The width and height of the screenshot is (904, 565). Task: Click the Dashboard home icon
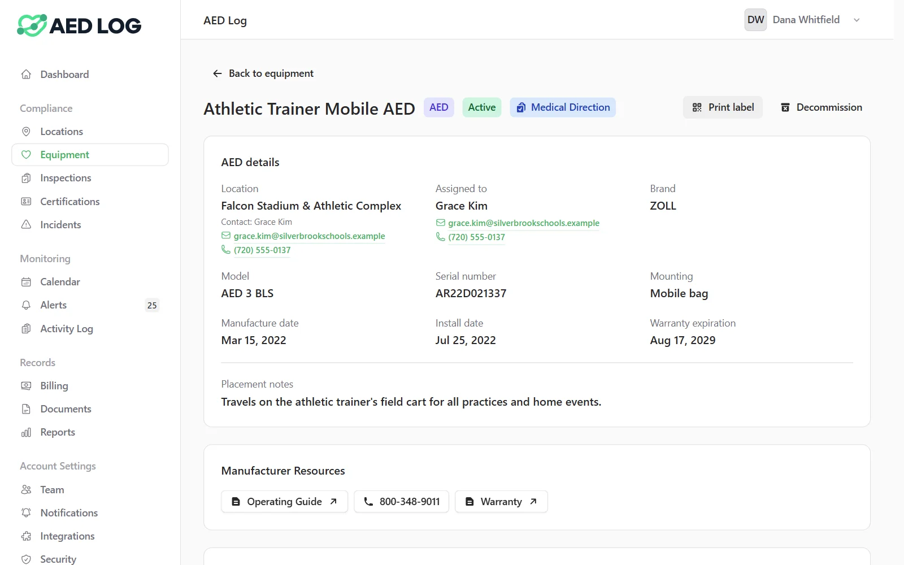26,75
